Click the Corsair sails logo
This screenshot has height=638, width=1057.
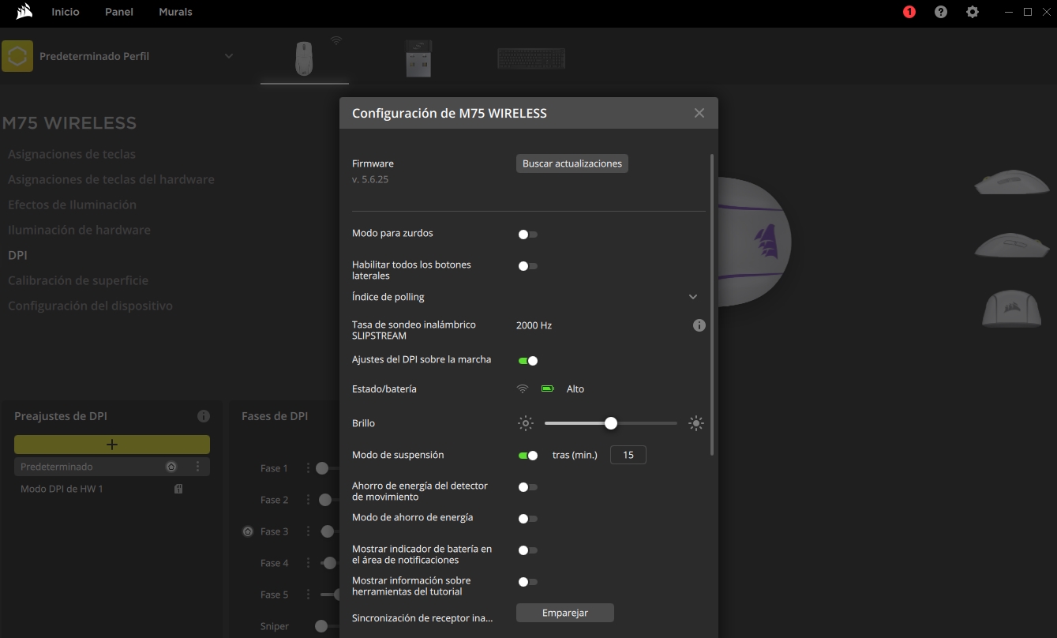(x=24, y=12)
